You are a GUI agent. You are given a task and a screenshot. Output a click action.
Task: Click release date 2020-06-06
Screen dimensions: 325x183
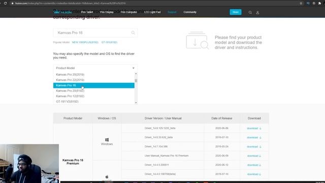point(222,128)
